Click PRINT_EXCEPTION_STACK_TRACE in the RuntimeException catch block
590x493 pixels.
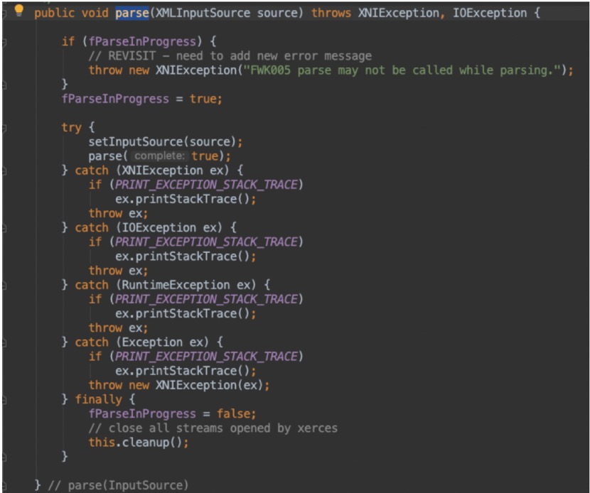pos(206,299)
